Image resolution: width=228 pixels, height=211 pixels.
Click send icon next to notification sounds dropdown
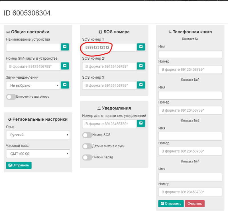tap(65, 85)
